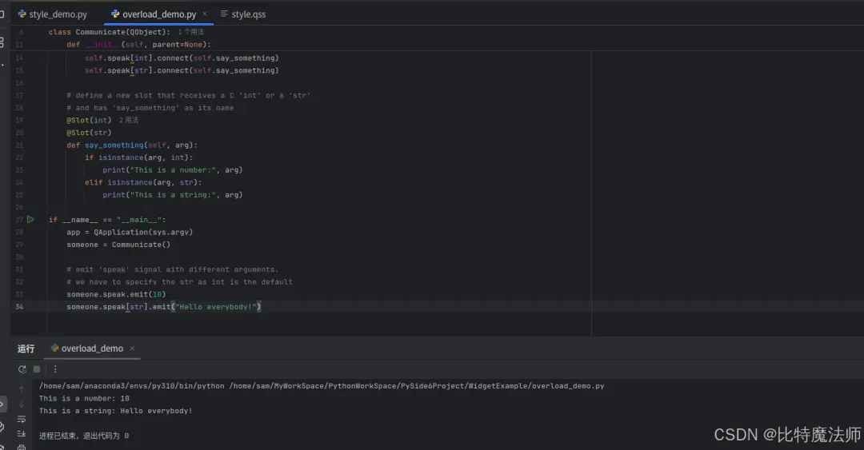This screenshot has height=450, width=864.
Task: Click 'someone = Communicate()' line
Action: click(118, 245)
